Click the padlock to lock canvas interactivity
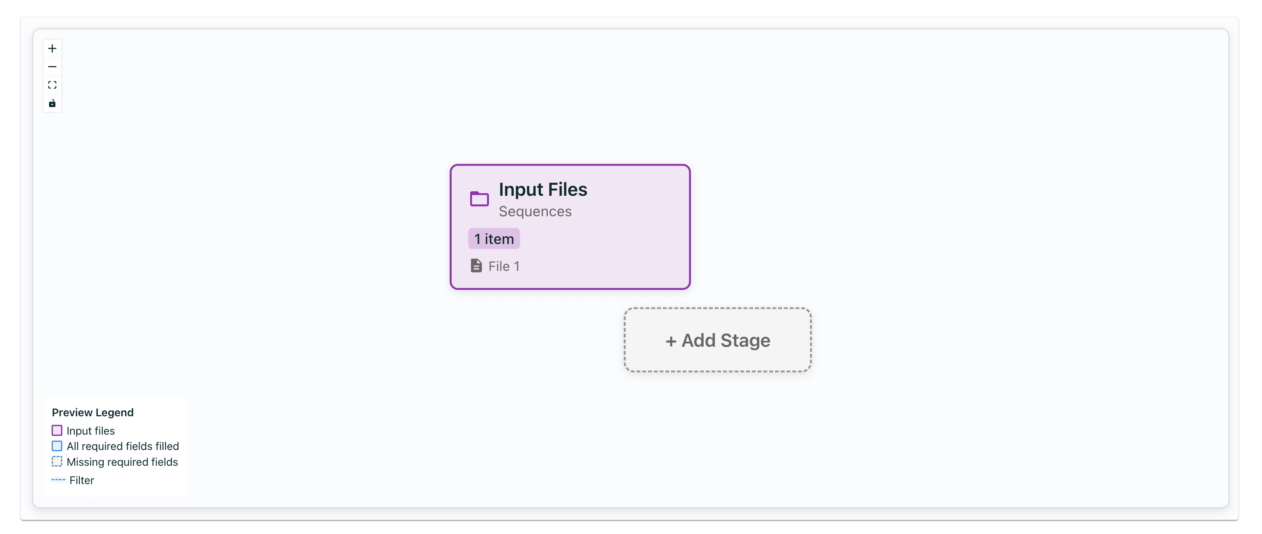 [x=52, y=102]
